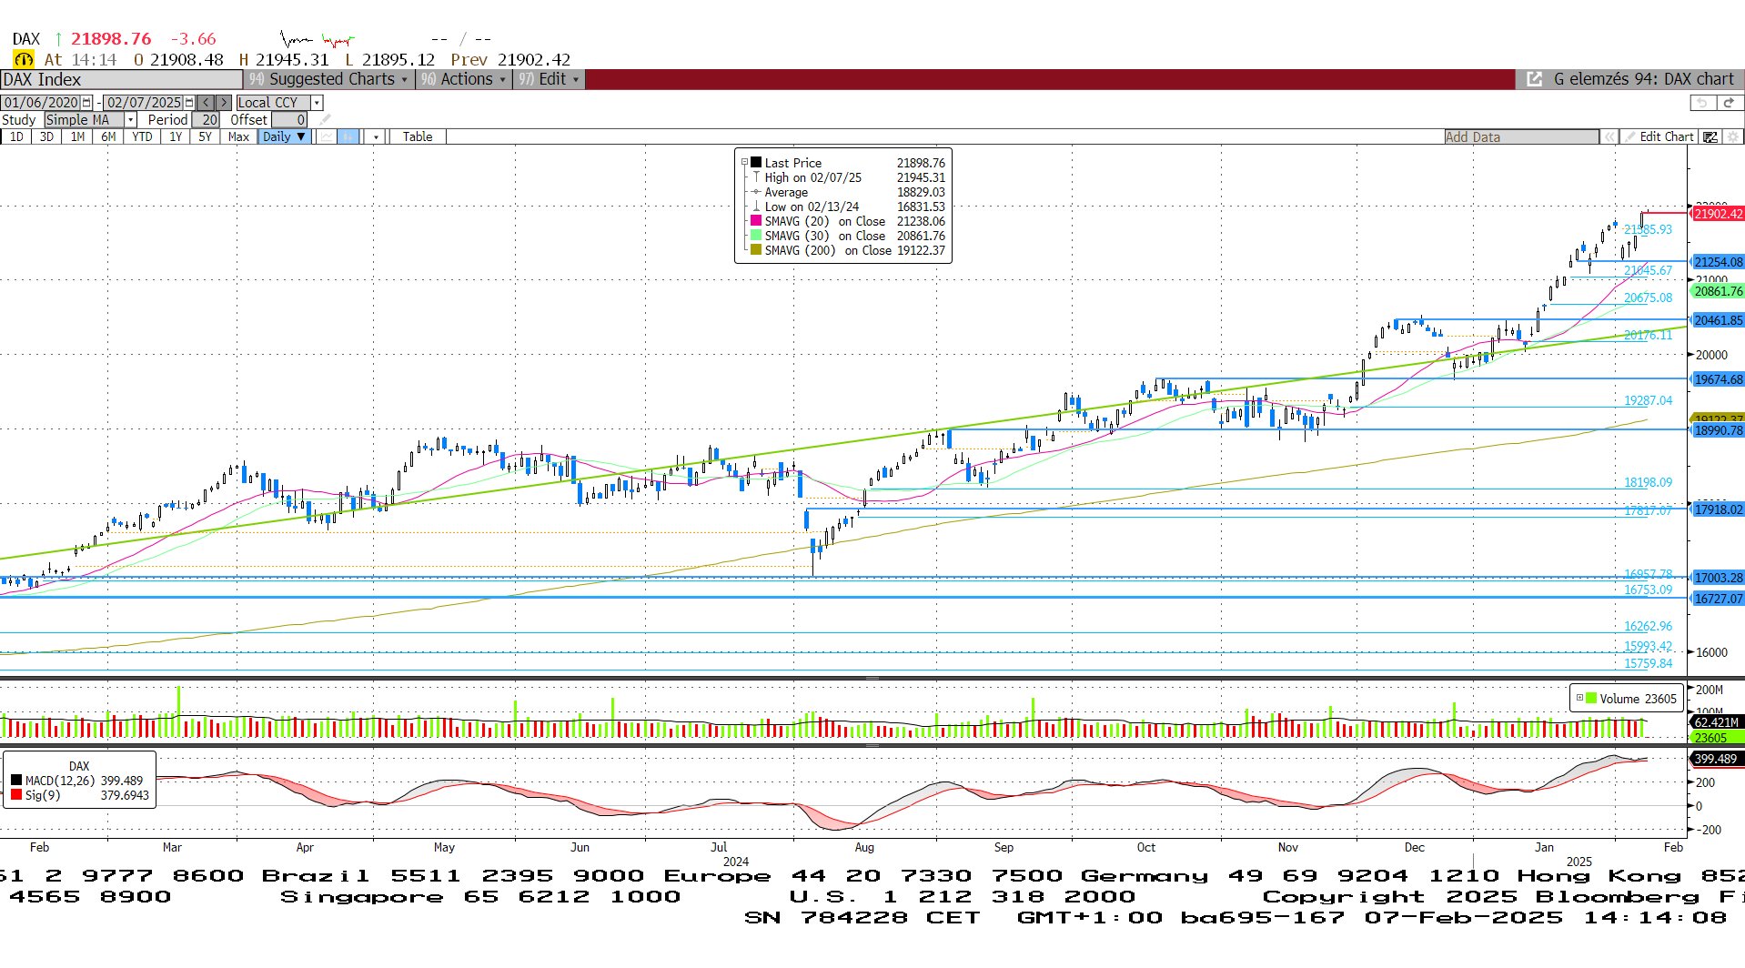Viewport: 1745px width, 968px height.
Task: Click the Period value field
Action: tap(207, 120)
